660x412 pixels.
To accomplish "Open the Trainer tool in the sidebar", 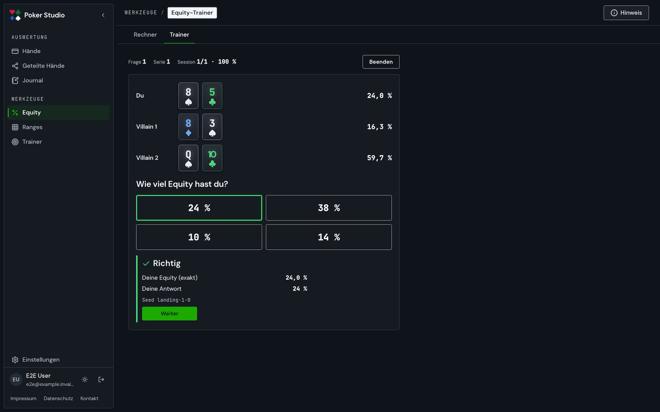I will point(59,142).
